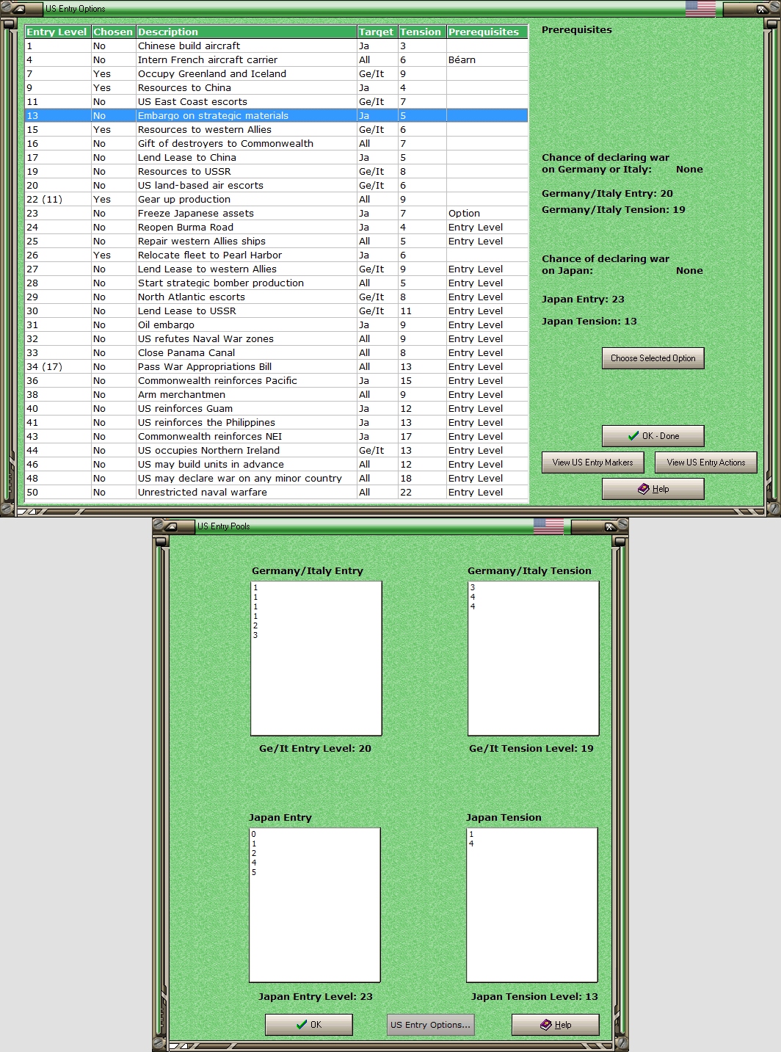Click the Tension column header
Viewport: 781px width, 1052px height.
click(x=422, y=32)
